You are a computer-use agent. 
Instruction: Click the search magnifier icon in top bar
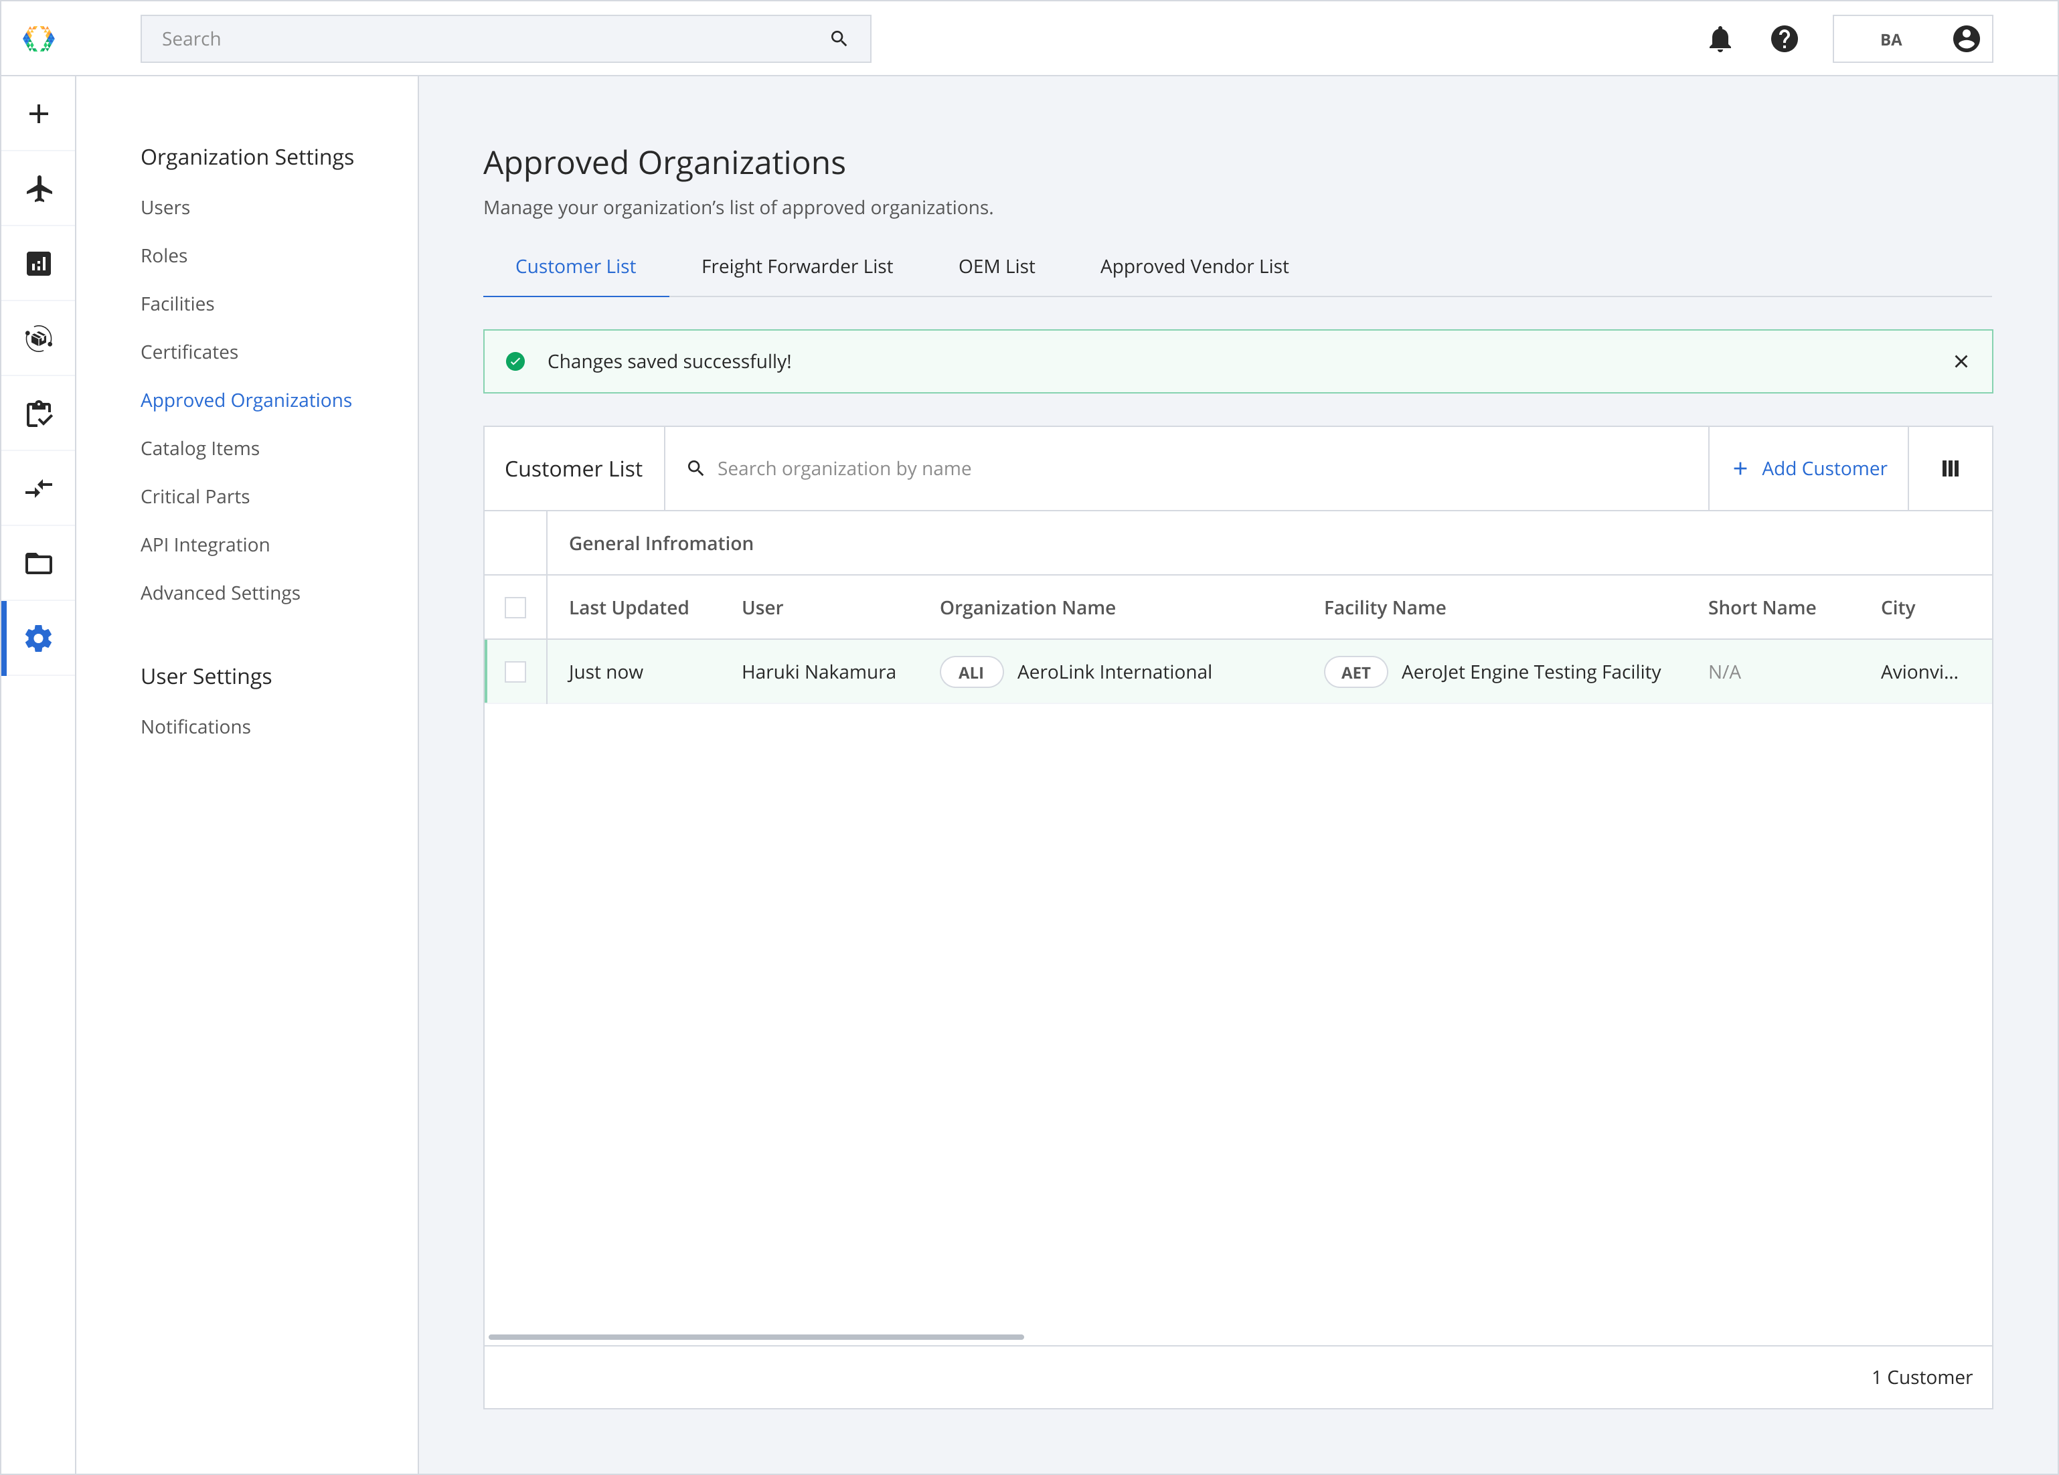(x=839, y=39)
